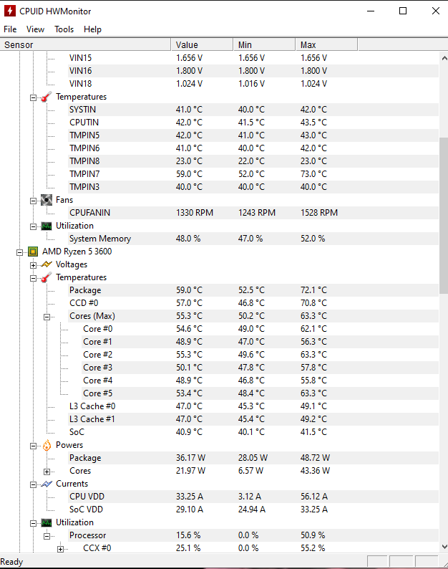Click the thermometer icon under AMD Ryzen Temperatures
The width and height of the screenshot is (448, 569).
pos(47,277)
